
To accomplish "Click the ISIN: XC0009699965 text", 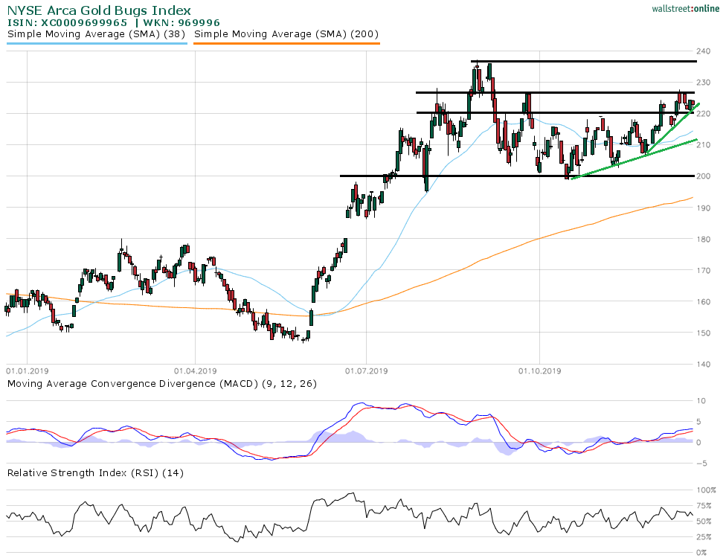I will coord(67,22).
